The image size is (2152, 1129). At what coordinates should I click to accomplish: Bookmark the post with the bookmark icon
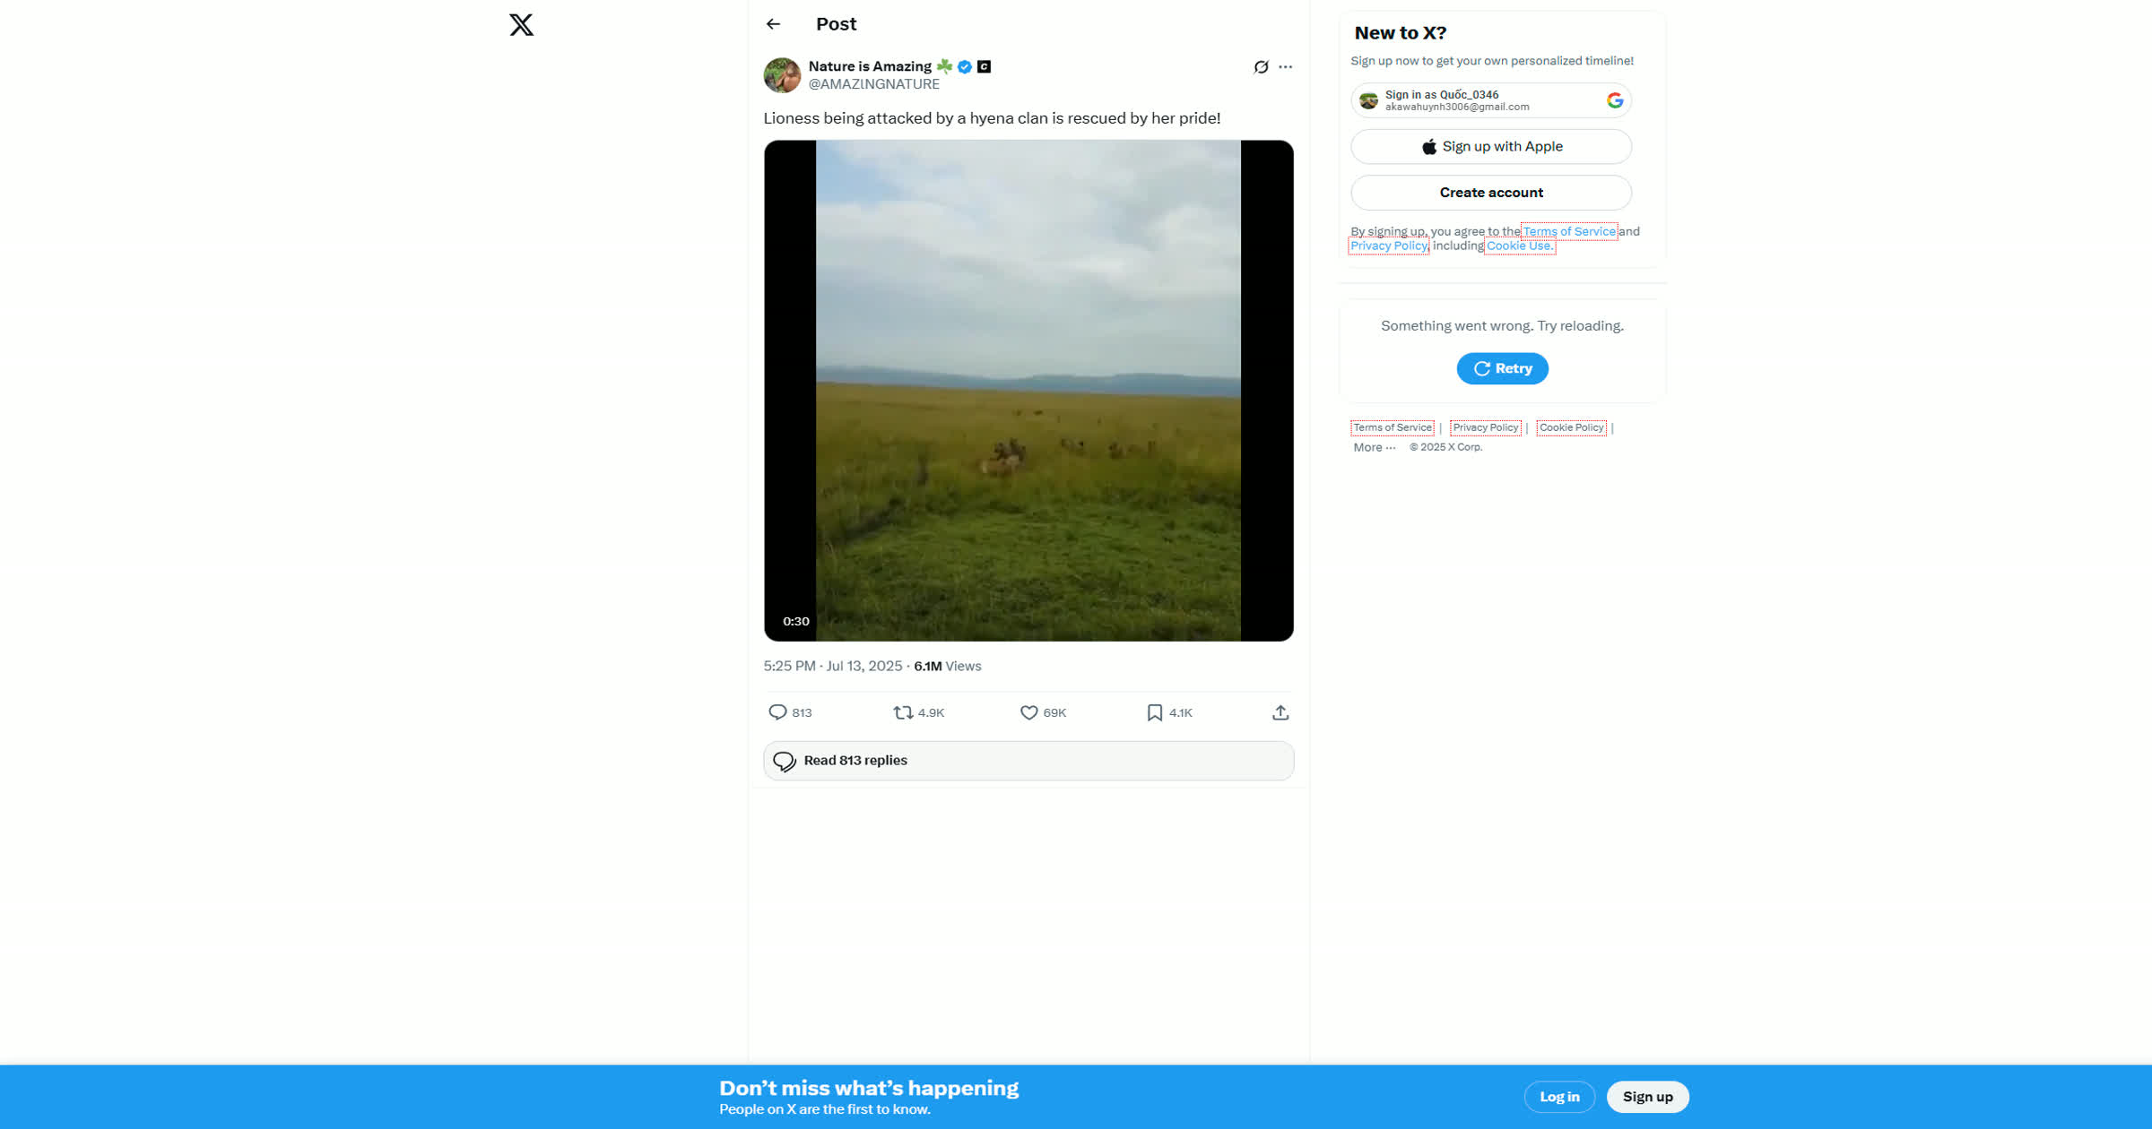coord(1154,711)
